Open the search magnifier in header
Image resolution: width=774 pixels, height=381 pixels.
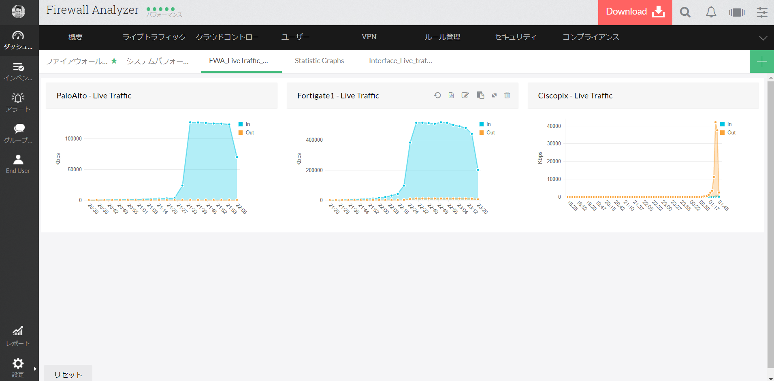(685, 13)
